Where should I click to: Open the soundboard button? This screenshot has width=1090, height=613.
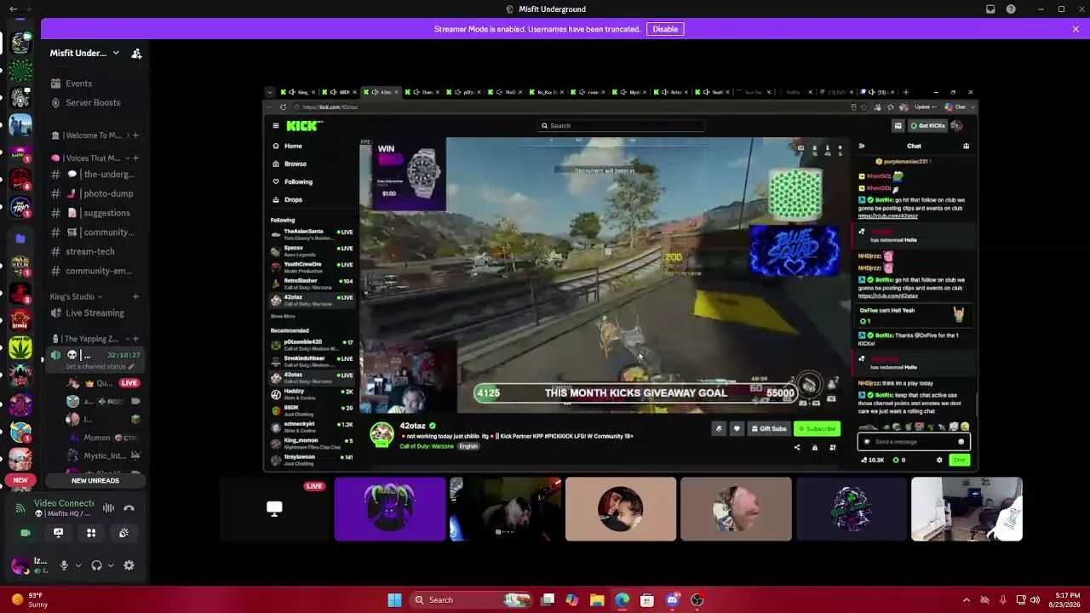tap(124, 533)
